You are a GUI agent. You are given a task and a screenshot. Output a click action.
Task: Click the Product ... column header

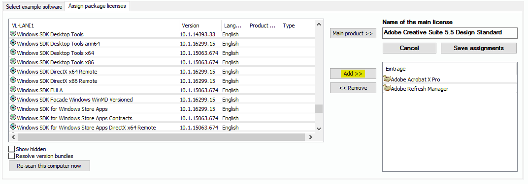pos(264,26)
